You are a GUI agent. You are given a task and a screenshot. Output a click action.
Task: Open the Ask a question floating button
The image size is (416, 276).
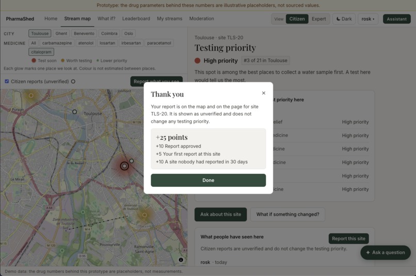tap(385, 253)
